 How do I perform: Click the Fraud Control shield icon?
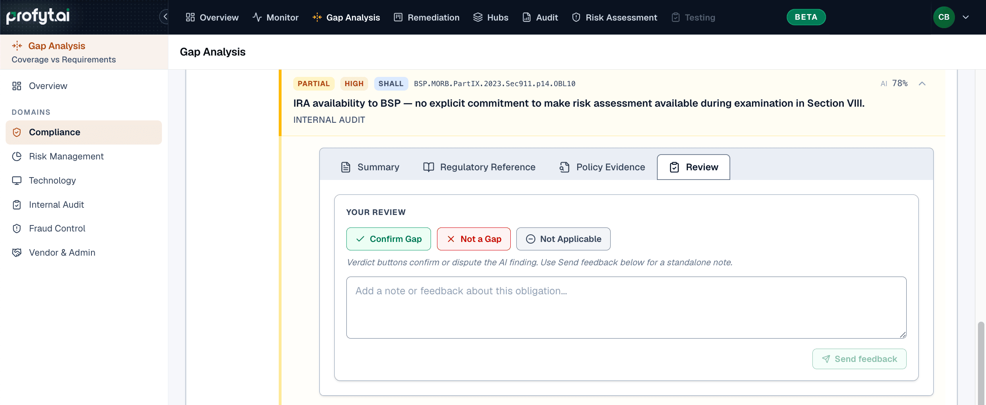click(x=17, y=229)
